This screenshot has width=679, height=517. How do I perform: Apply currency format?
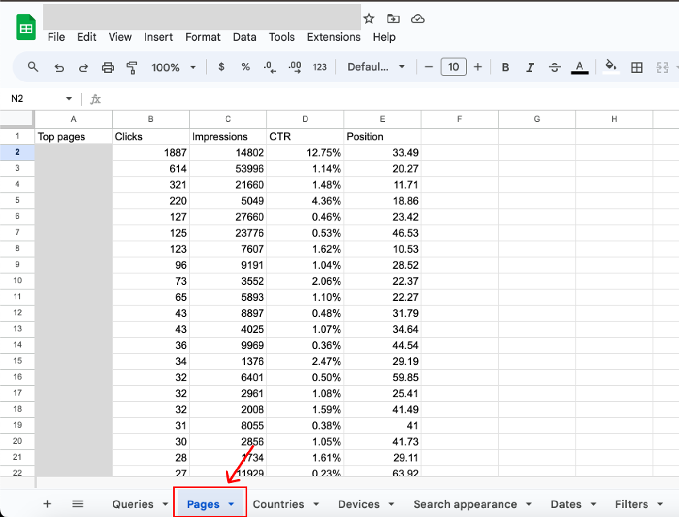click(221, 67)
